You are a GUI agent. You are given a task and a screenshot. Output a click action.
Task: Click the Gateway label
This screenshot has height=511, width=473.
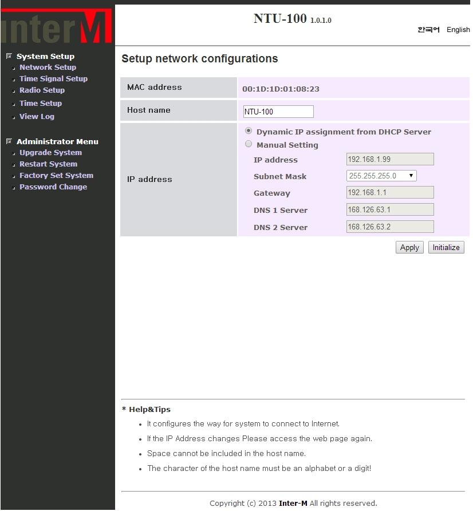point(272,193)
